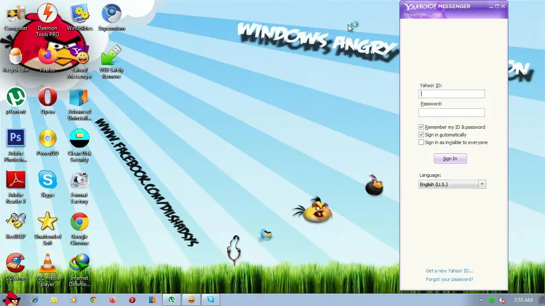
Task: Open the Language dropdown
Action: [x=452, y=184]
